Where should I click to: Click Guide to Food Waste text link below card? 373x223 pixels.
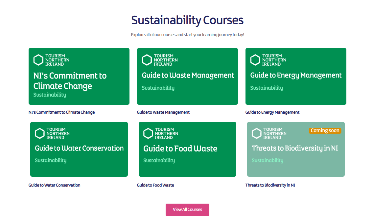click(x=155, y=185)
